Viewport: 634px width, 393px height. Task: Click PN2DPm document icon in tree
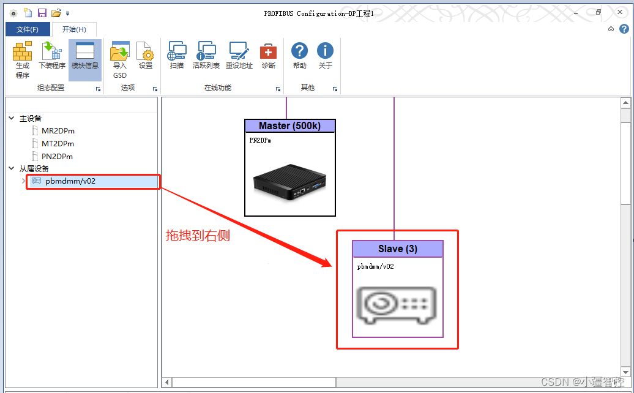coord(35,157)
